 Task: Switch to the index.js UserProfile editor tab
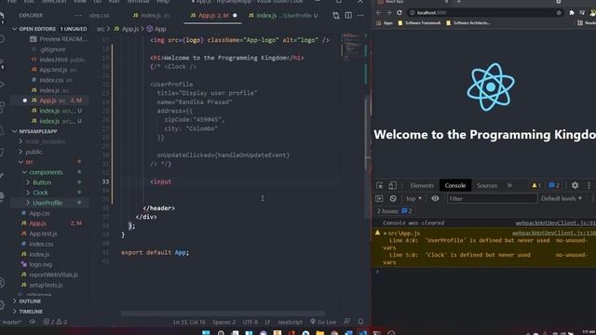pyautogui.click(x=283, y=16)
